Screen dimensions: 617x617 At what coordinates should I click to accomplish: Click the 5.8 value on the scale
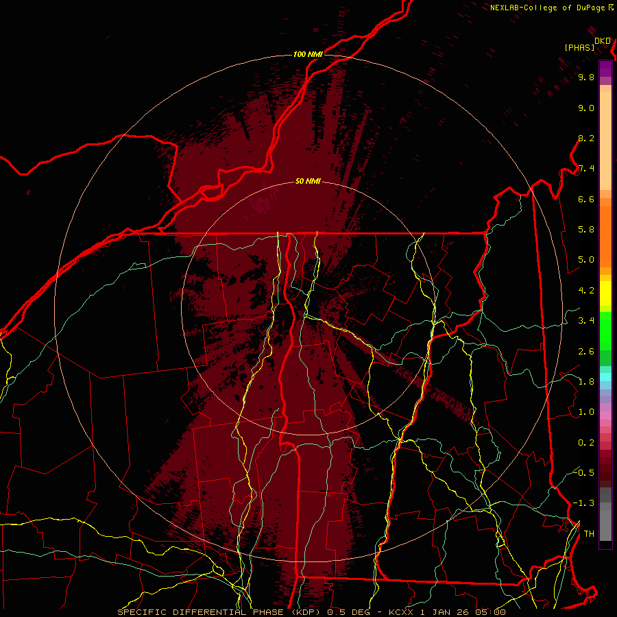pos(586,230)
